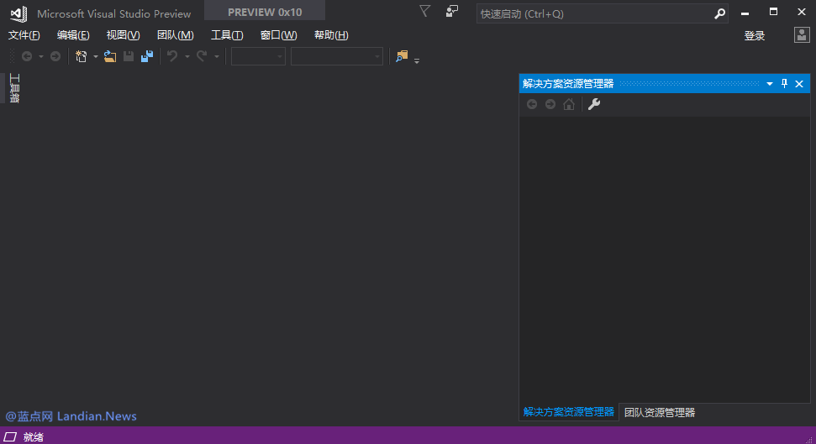The width and height of the screenshot is (816, 444).
Task: Click the navigate backward toolbar arrow
Action: coord(27,56)
